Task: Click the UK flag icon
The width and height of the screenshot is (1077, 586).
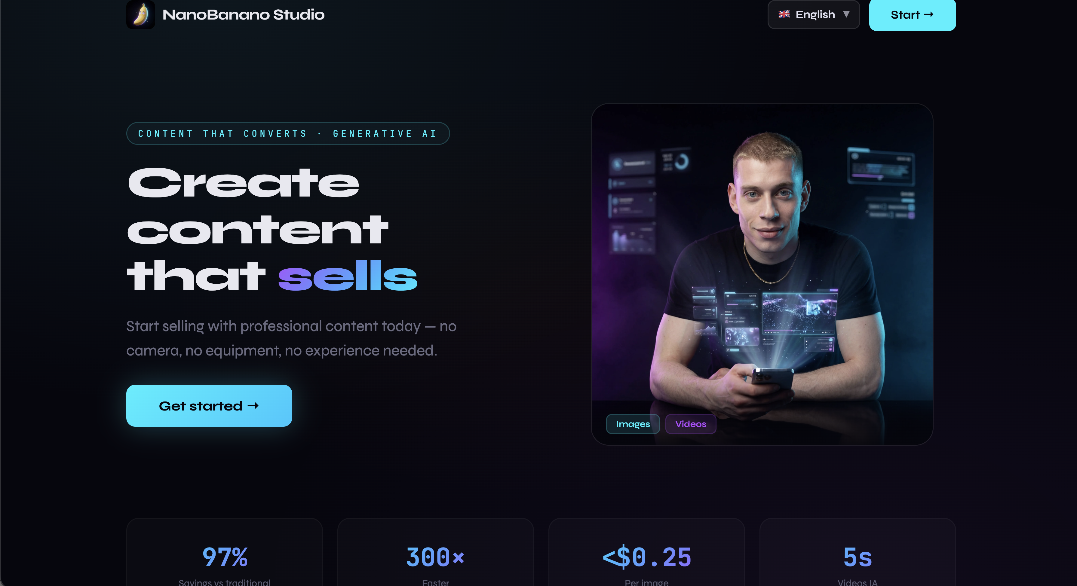Action: tap(784, 14)
